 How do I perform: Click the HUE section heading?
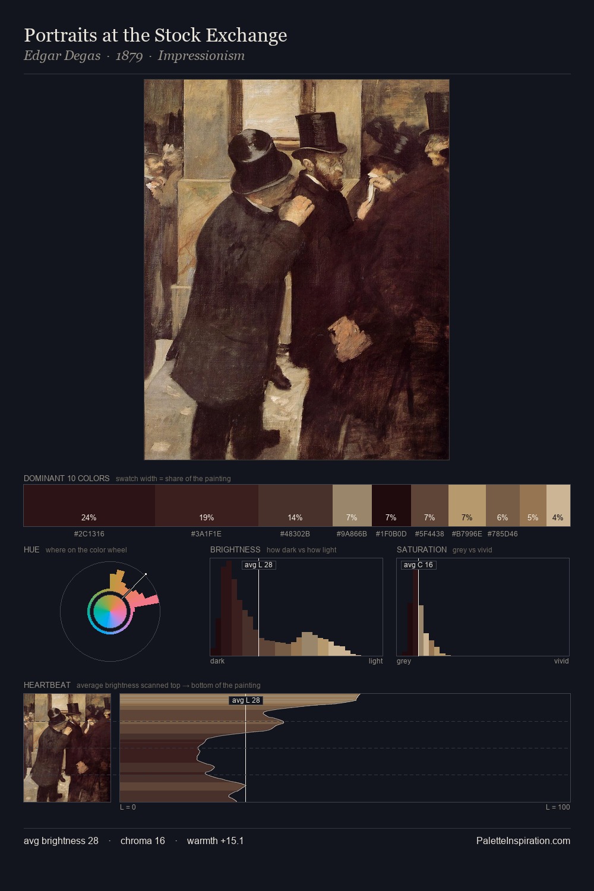(31, 549)
